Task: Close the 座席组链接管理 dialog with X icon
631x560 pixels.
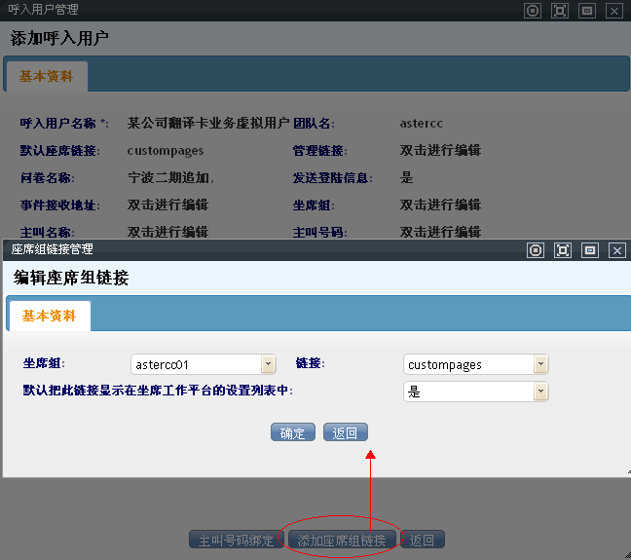Action: coord(616,250)
